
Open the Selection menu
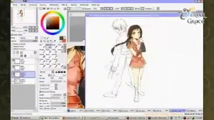(54, 5)
